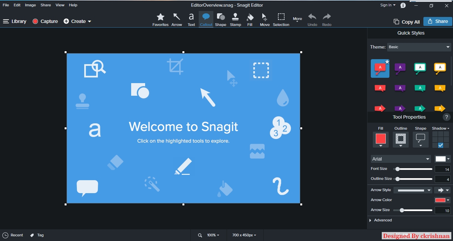Open the Text tool
Image resolution: width=453 pixels, height=241 pixels.
[x=191, y=19]
